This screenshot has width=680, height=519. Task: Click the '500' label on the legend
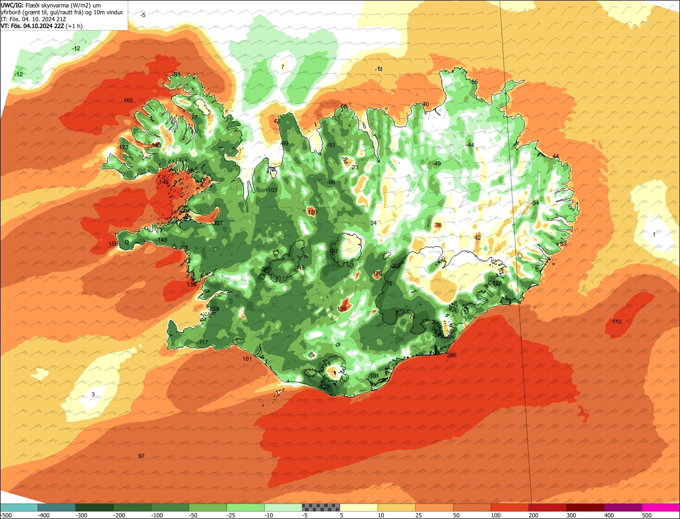click(647, 515)
